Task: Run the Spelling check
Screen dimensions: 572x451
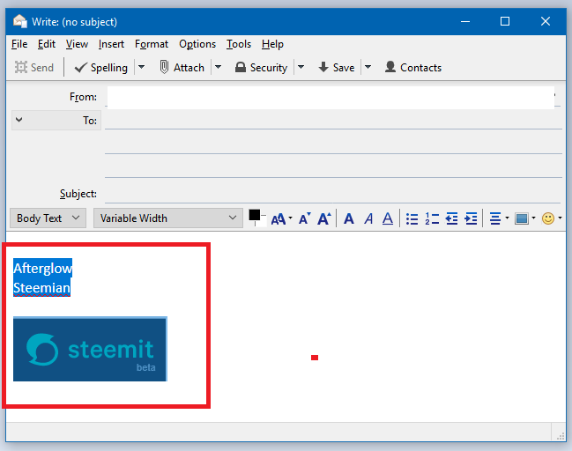Action: pos(101,68)
